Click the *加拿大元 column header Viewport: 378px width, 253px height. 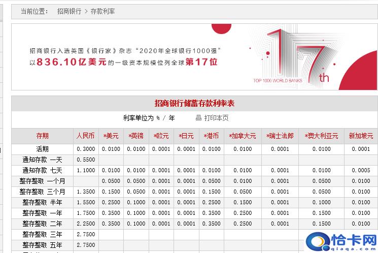[x=243, y=136]
